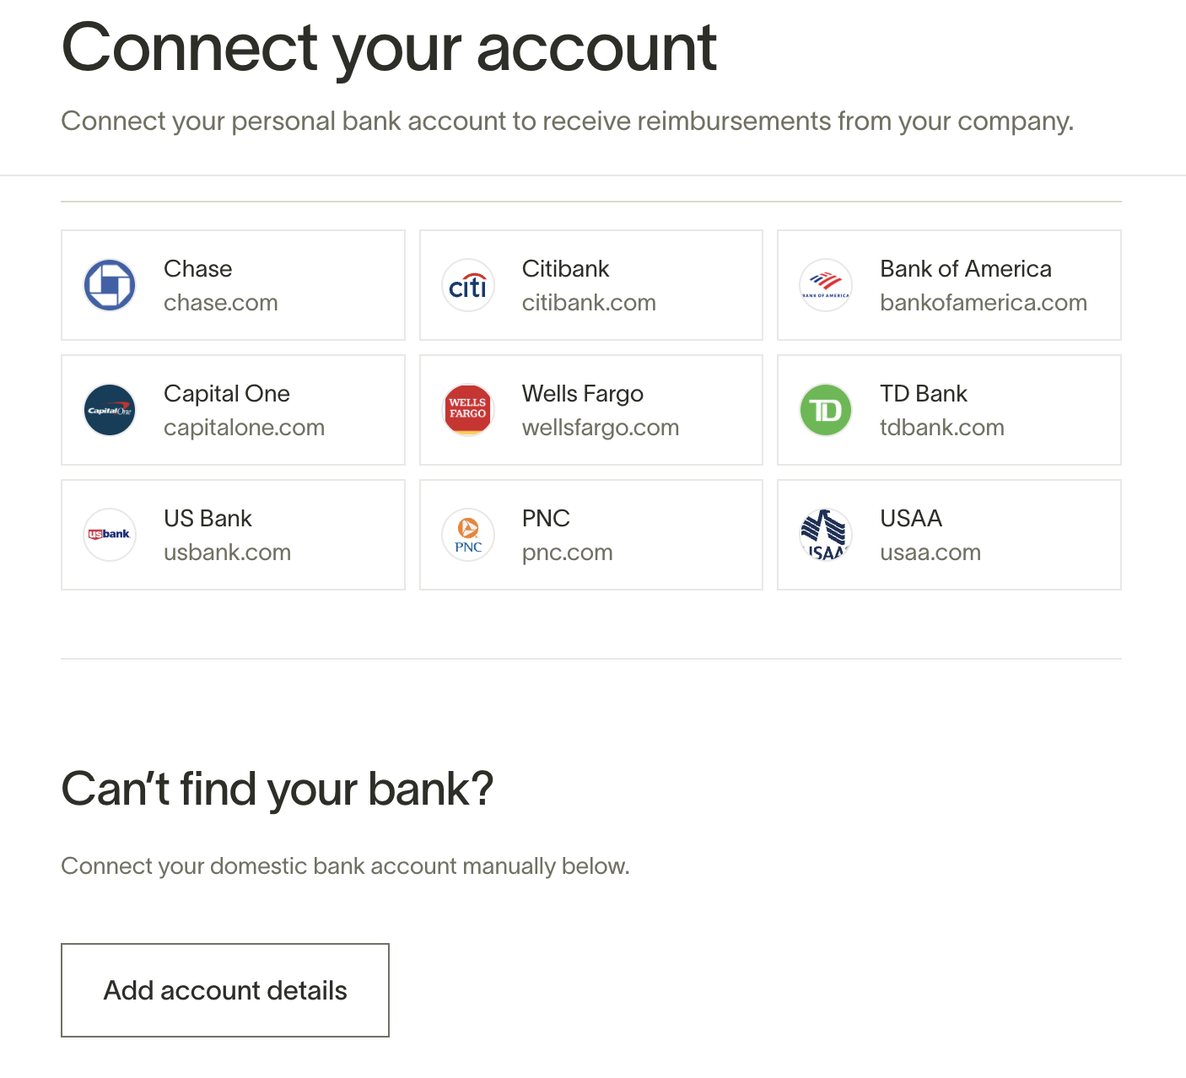Select the TD Bank name label
Screen dimensions: 1186x1078
[924, 394]
